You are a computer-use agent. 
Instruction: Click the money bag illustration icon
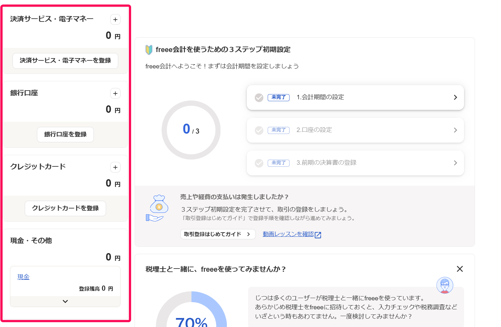(x=157, y=208)
